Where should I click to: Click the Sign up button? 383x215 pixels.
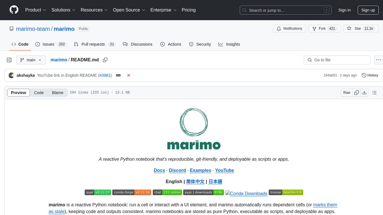[x=368, y=10]
